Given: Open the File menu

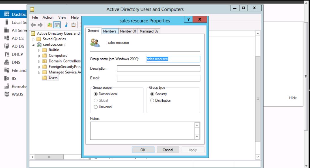Looking at the screenshot, I should (x=35, y=17).
